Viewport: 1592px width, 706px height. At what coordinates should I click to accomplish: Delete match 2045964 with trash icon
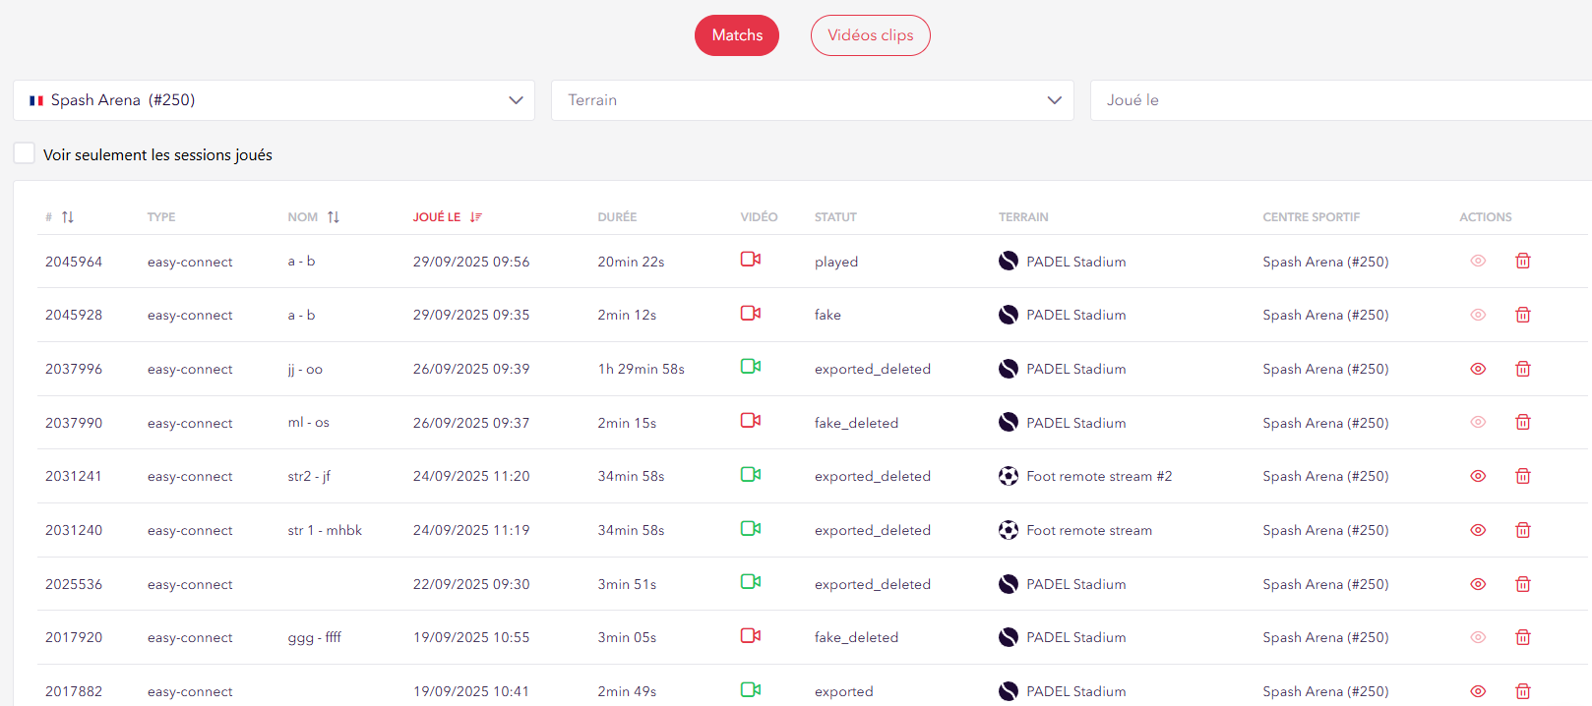pyautogui.click(x=1522, y=262)
